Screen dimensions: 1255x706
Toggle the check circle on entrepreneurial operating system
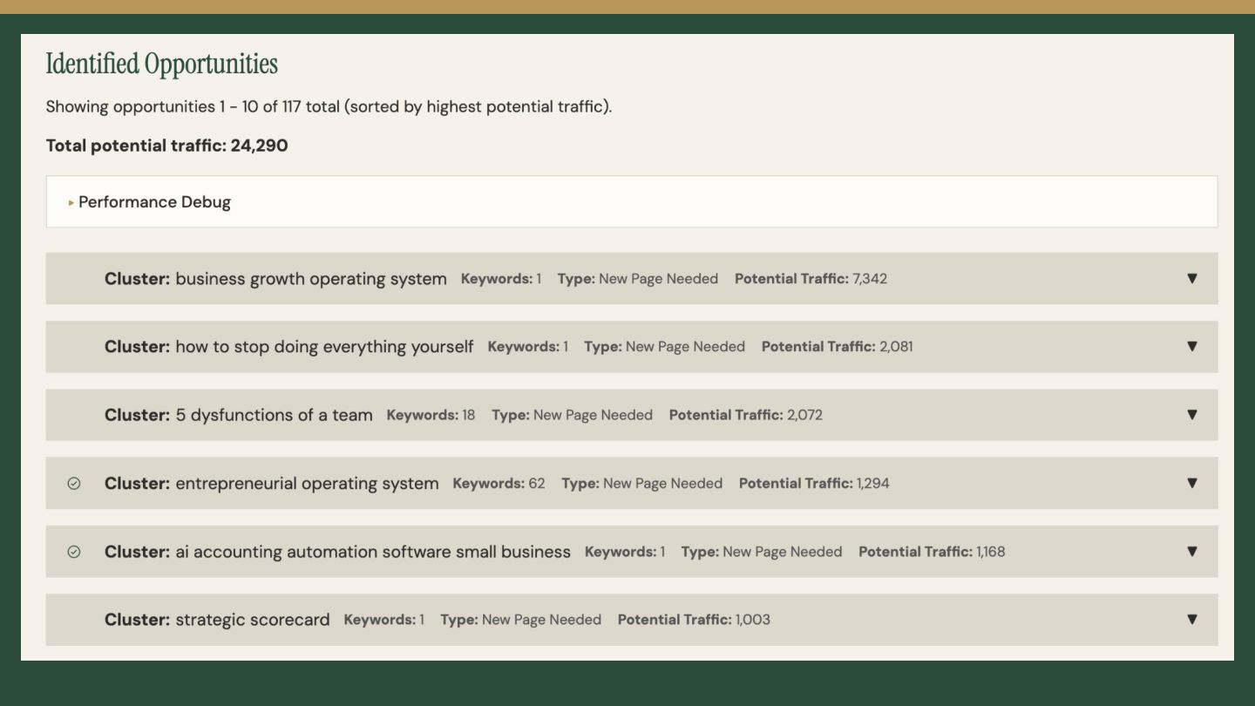(74, 483)
